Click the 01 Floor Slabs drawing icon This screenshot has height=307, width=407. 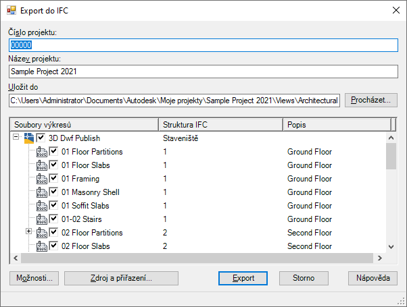(42, 165)
